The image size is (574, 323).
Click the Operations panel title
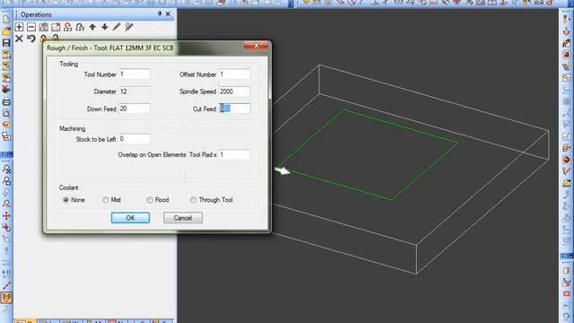(x=36, y=14)
